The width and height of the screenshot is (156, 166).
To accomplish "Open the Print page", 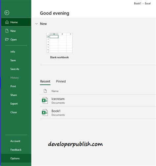I will pyautogui.click(x=13, y=86).
